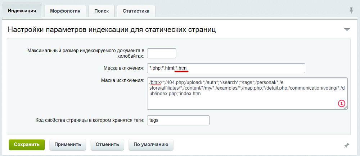Focus the maximum document size input field
Screen dimensions: 360x156
point(161,53)
